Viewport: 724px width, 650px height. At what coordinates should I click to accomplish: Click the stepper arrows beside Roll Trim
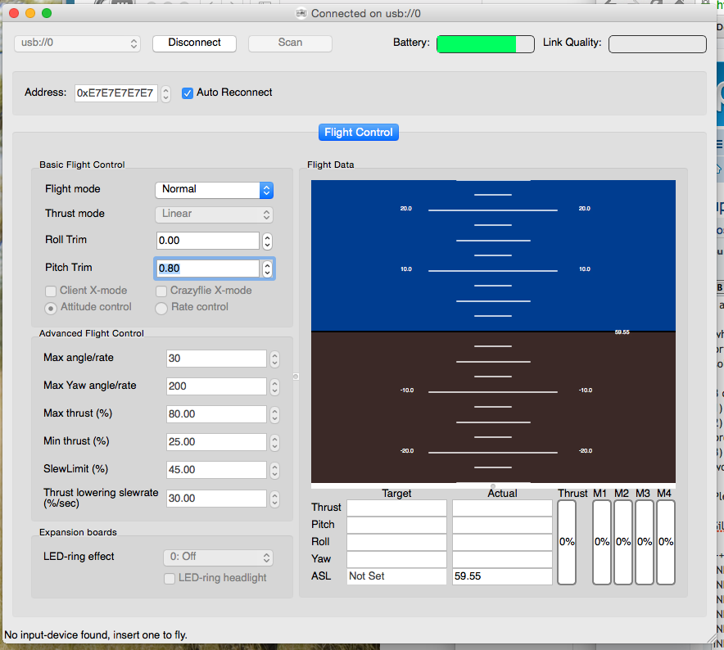(x=267, y=241)
